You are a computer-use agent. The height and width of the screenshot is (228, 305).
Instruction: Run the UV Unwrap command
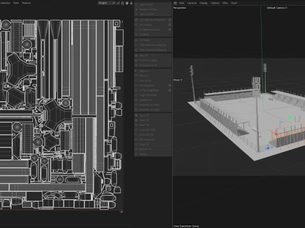(146, 25)
